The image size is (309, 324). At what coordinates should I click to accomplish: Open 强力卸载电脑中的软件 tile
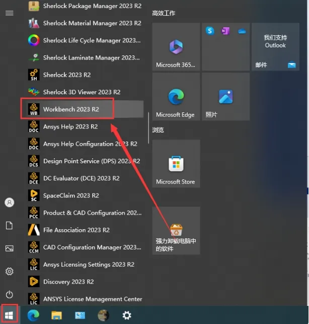point(176,231)
